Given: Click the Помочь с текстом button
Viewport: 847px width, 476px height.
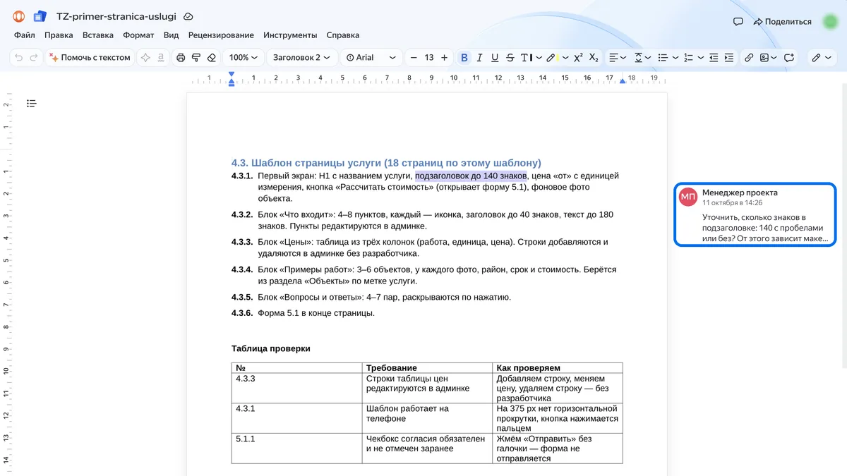Looking at the screenshot, I should 90,58.
